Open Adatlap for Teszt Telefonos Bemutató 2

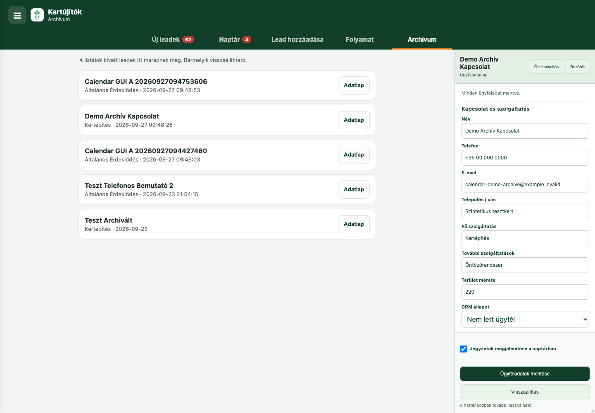click(354, 190)
